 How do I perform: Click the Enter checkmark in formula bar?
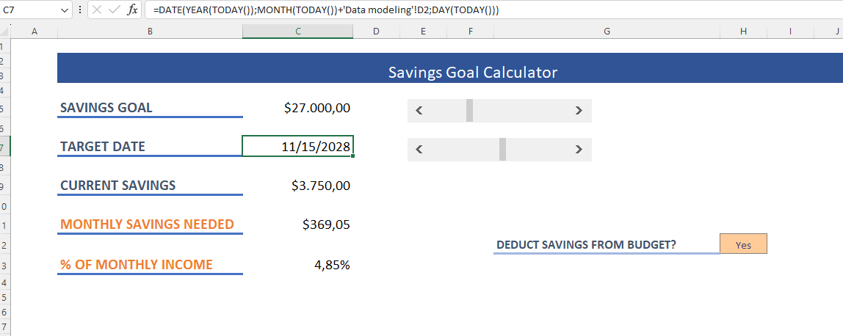click(115, 10)
